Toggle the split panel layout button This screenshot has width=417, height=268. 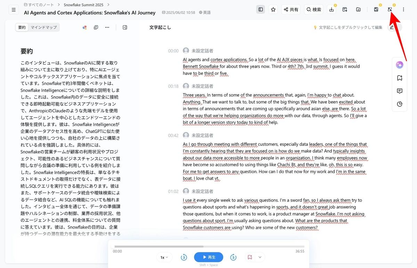coord(261,9)
